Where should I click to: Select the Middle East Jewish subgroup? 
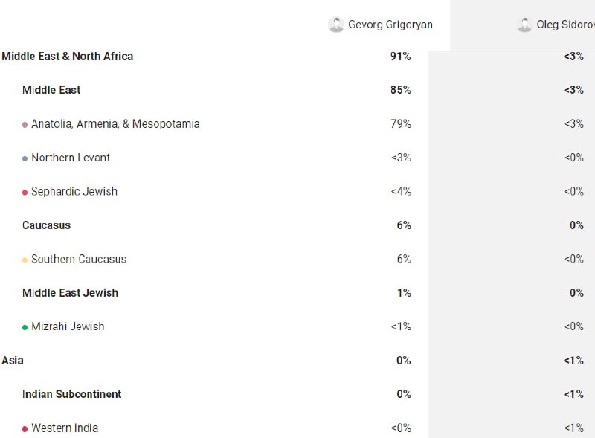(70, 293)
